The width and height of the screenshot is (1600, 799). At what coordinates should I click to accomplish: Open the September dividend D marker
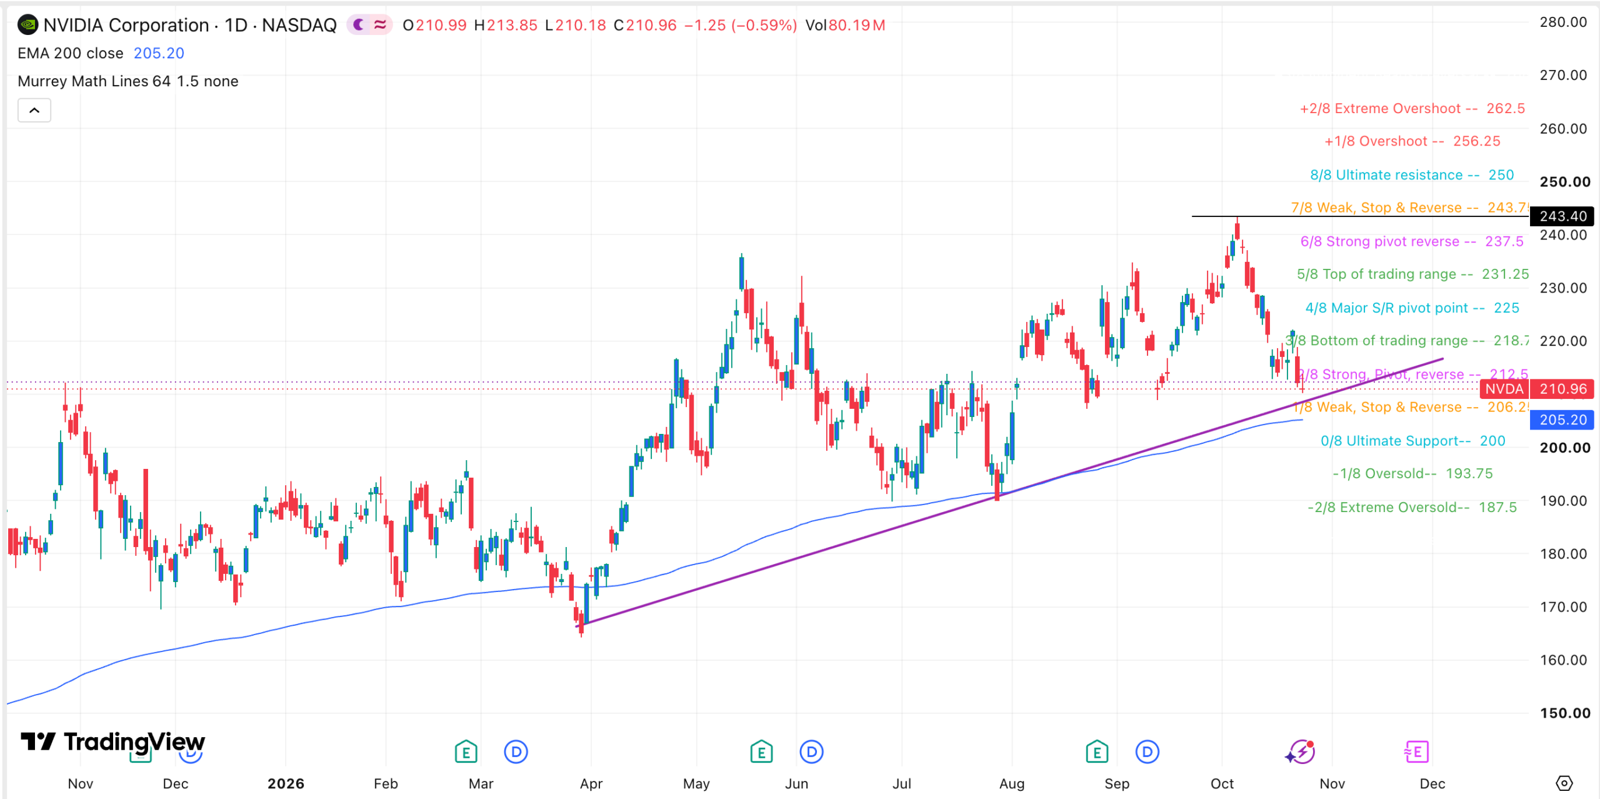[1147, 752]
